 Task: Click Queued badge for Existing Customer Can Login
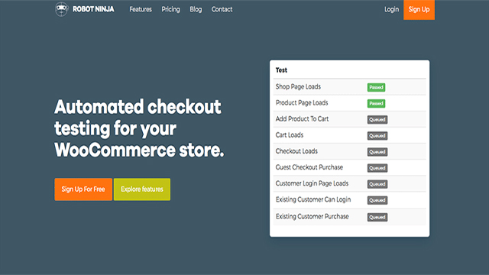377,200
